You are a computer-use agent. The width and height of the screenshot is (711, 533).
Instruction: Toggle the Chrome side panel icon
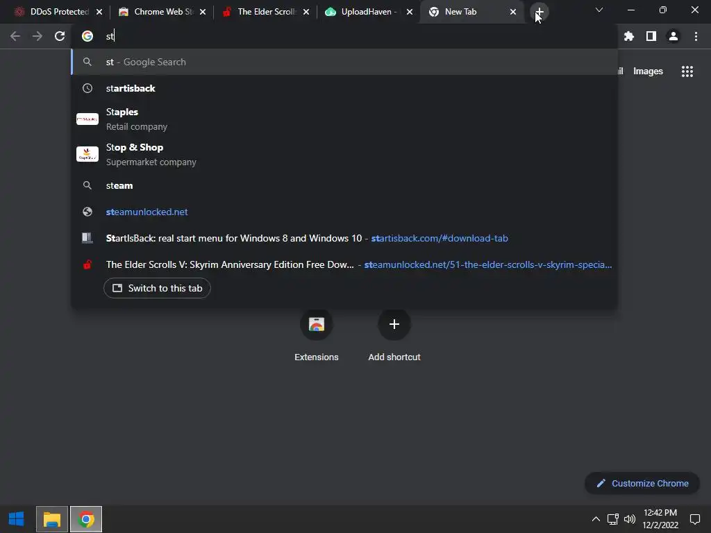(651, 36)
